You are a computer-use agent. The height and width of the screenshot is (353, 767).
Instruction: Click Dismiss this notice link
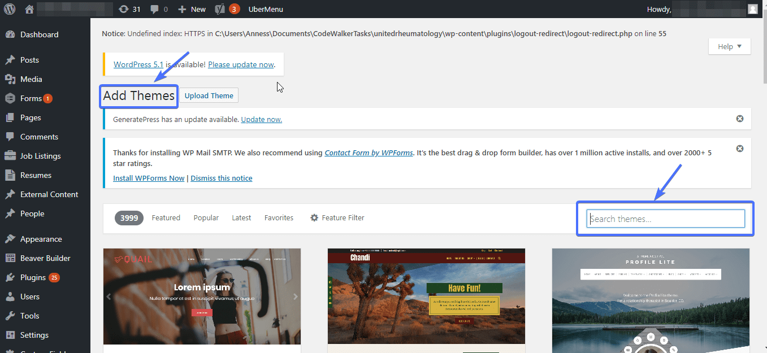(222, 178)
